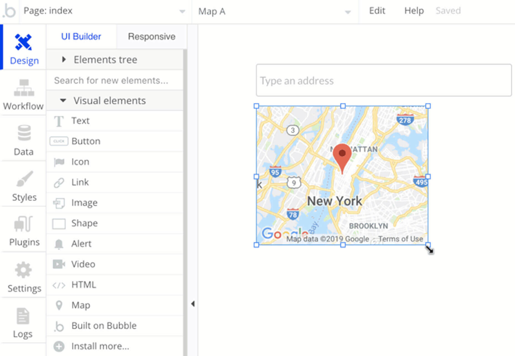Open the Design tab icon
515x356 pixels.
click(24, 42)
